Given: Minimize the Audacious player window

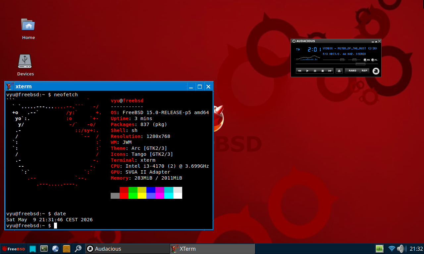Looking at the screenshot, I should click(x=373, y=41).
